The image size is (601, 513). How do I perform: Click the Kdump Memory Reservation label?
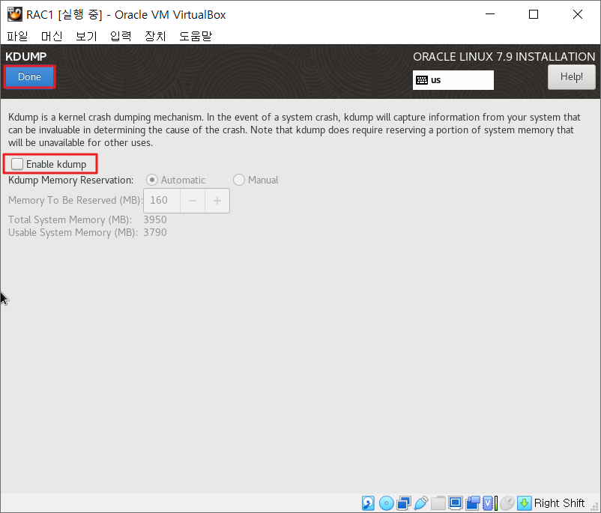coord(71,180)
